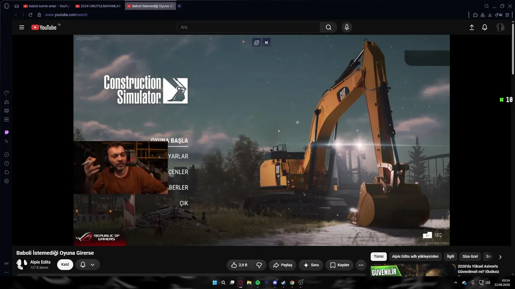Open Twitch in the Opera sidebar
The width and height of the screenshot is (515, 289).
coord(6,132)
